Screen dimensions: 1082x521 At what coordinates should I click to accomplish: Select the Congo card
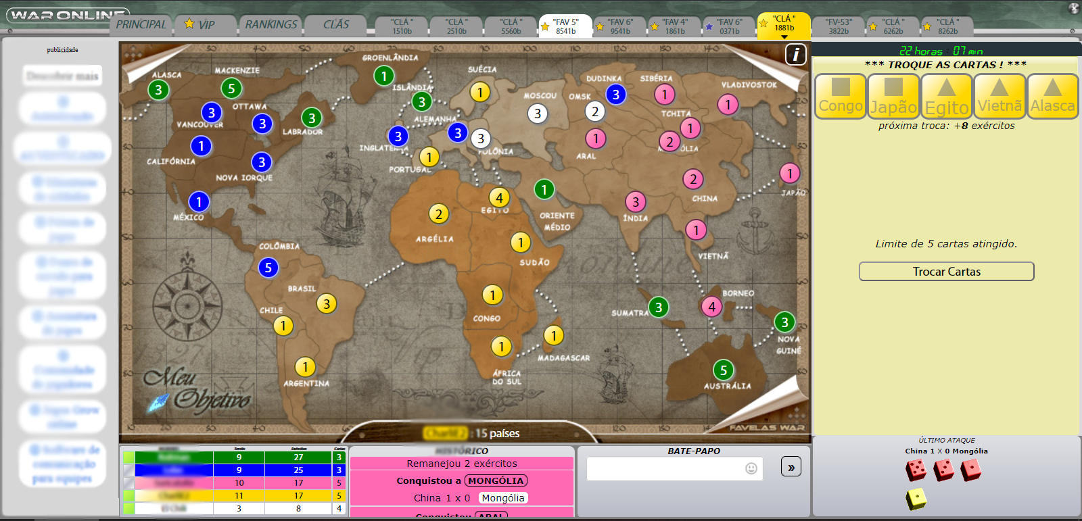click(x=841, y=96)
